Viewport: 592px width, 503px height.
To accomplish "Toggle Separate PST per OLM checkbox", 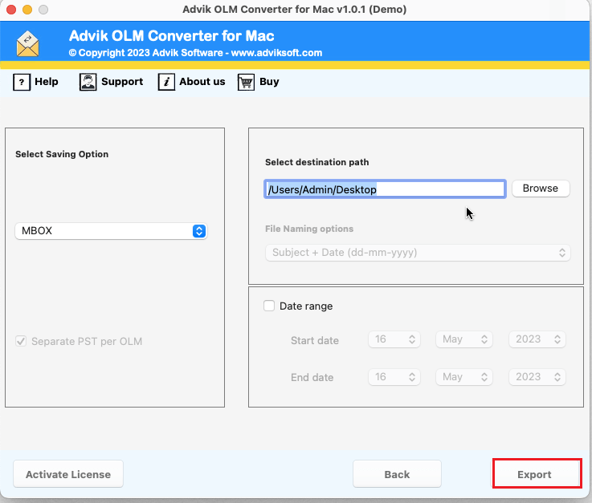I will pyautogui.click(x=21, y=341).
